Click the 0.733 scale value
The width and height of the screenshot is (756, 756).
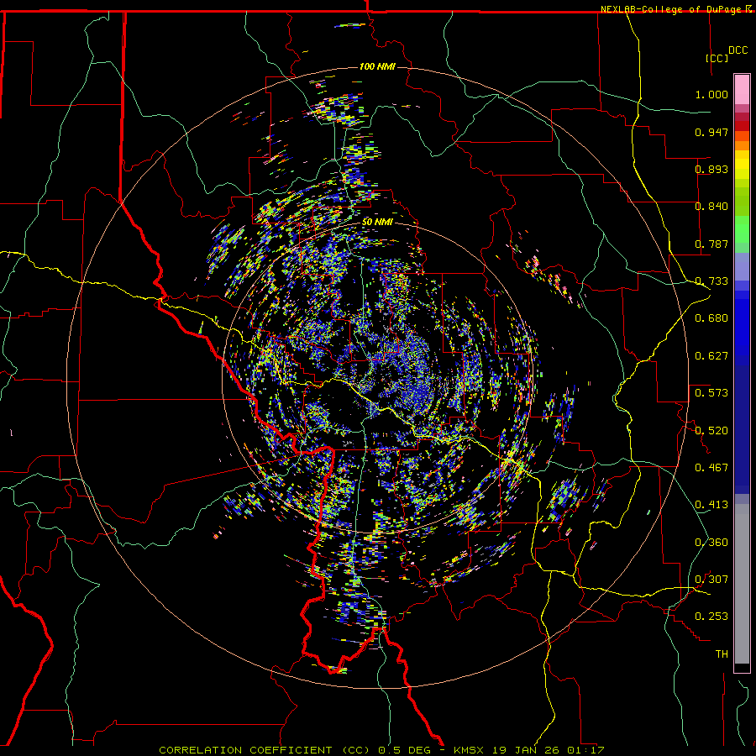711,281
